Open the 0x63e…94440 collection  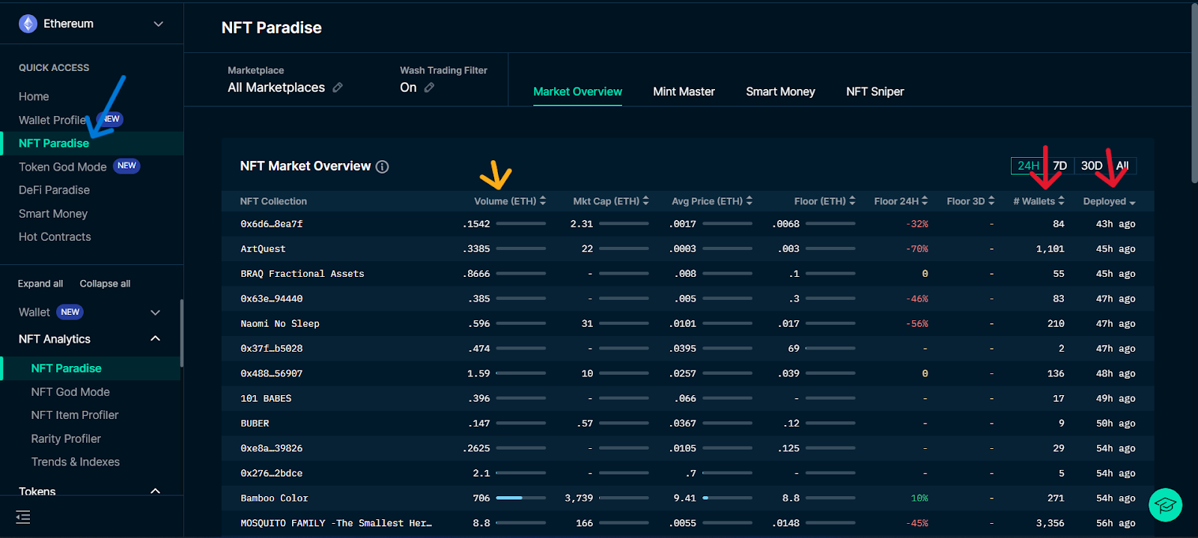pyautogui.click(x=272, y=299)
